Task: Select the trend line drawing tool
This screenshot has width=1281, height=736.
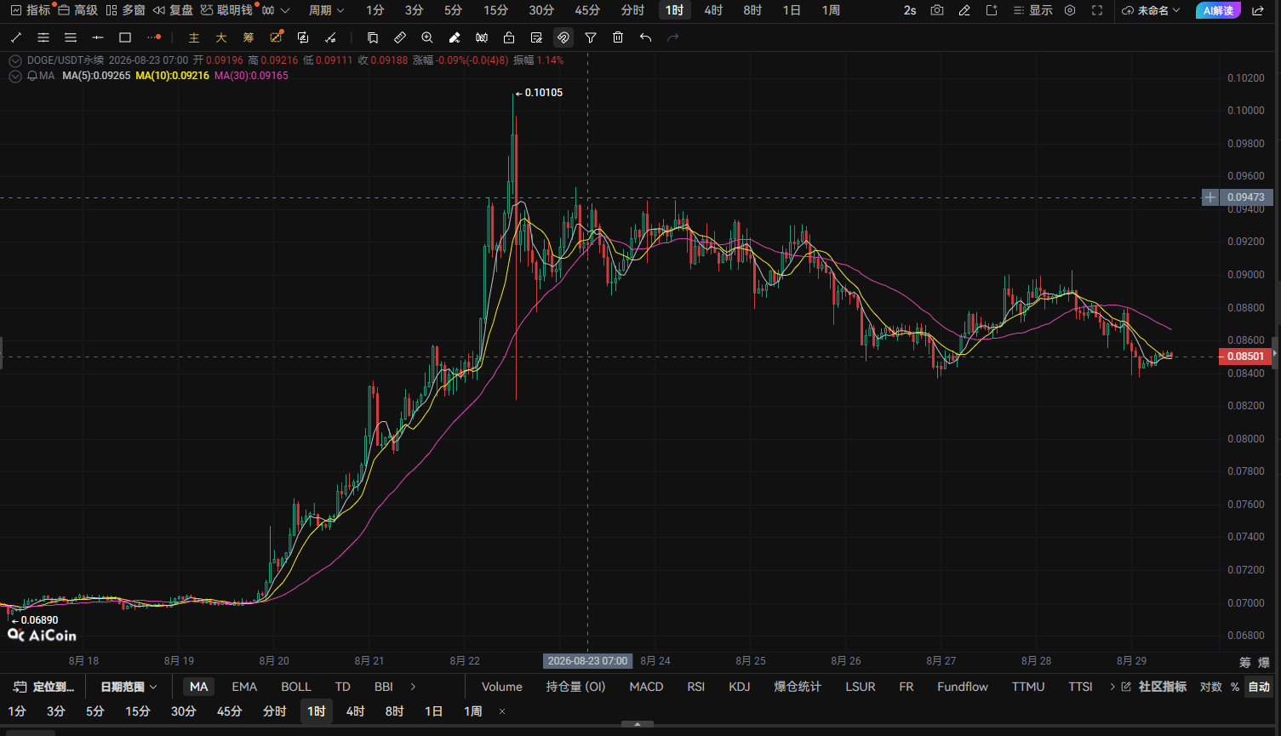Action: (16, 37)
